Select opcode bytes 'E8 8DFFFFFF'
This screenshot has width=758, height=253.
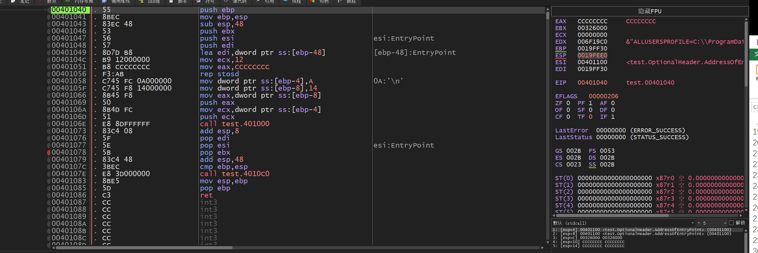point(126,124)
